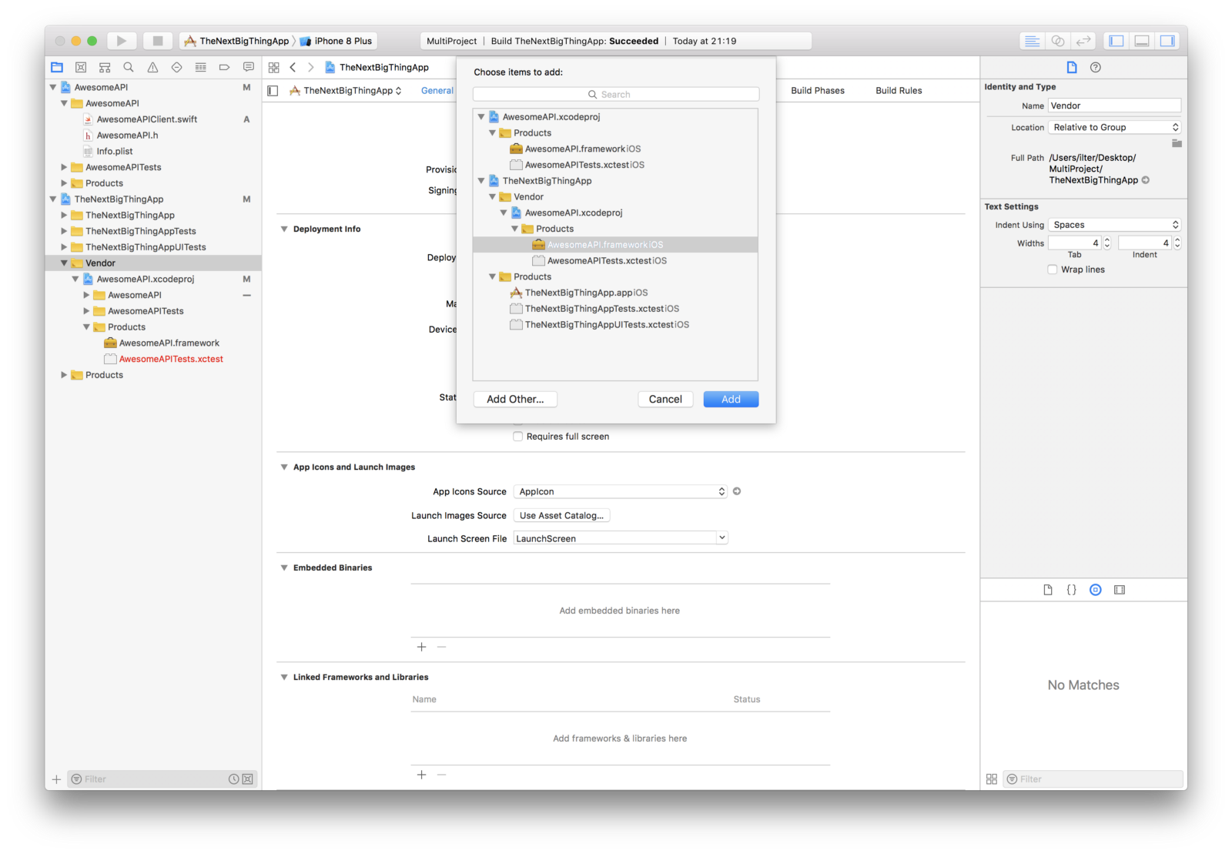Open the project navigator folder icon
The image size is (1232, 854).
click(57, 68)
